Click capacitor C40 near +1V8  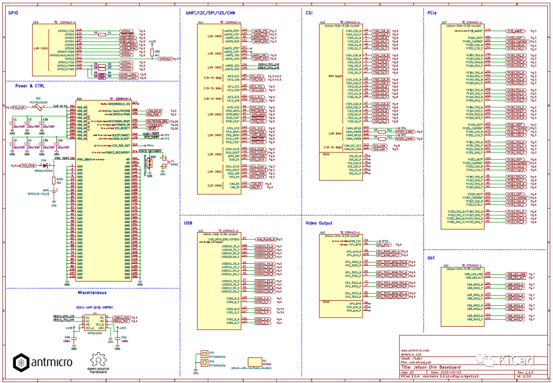pyautogui.click(x=74, y=339)
